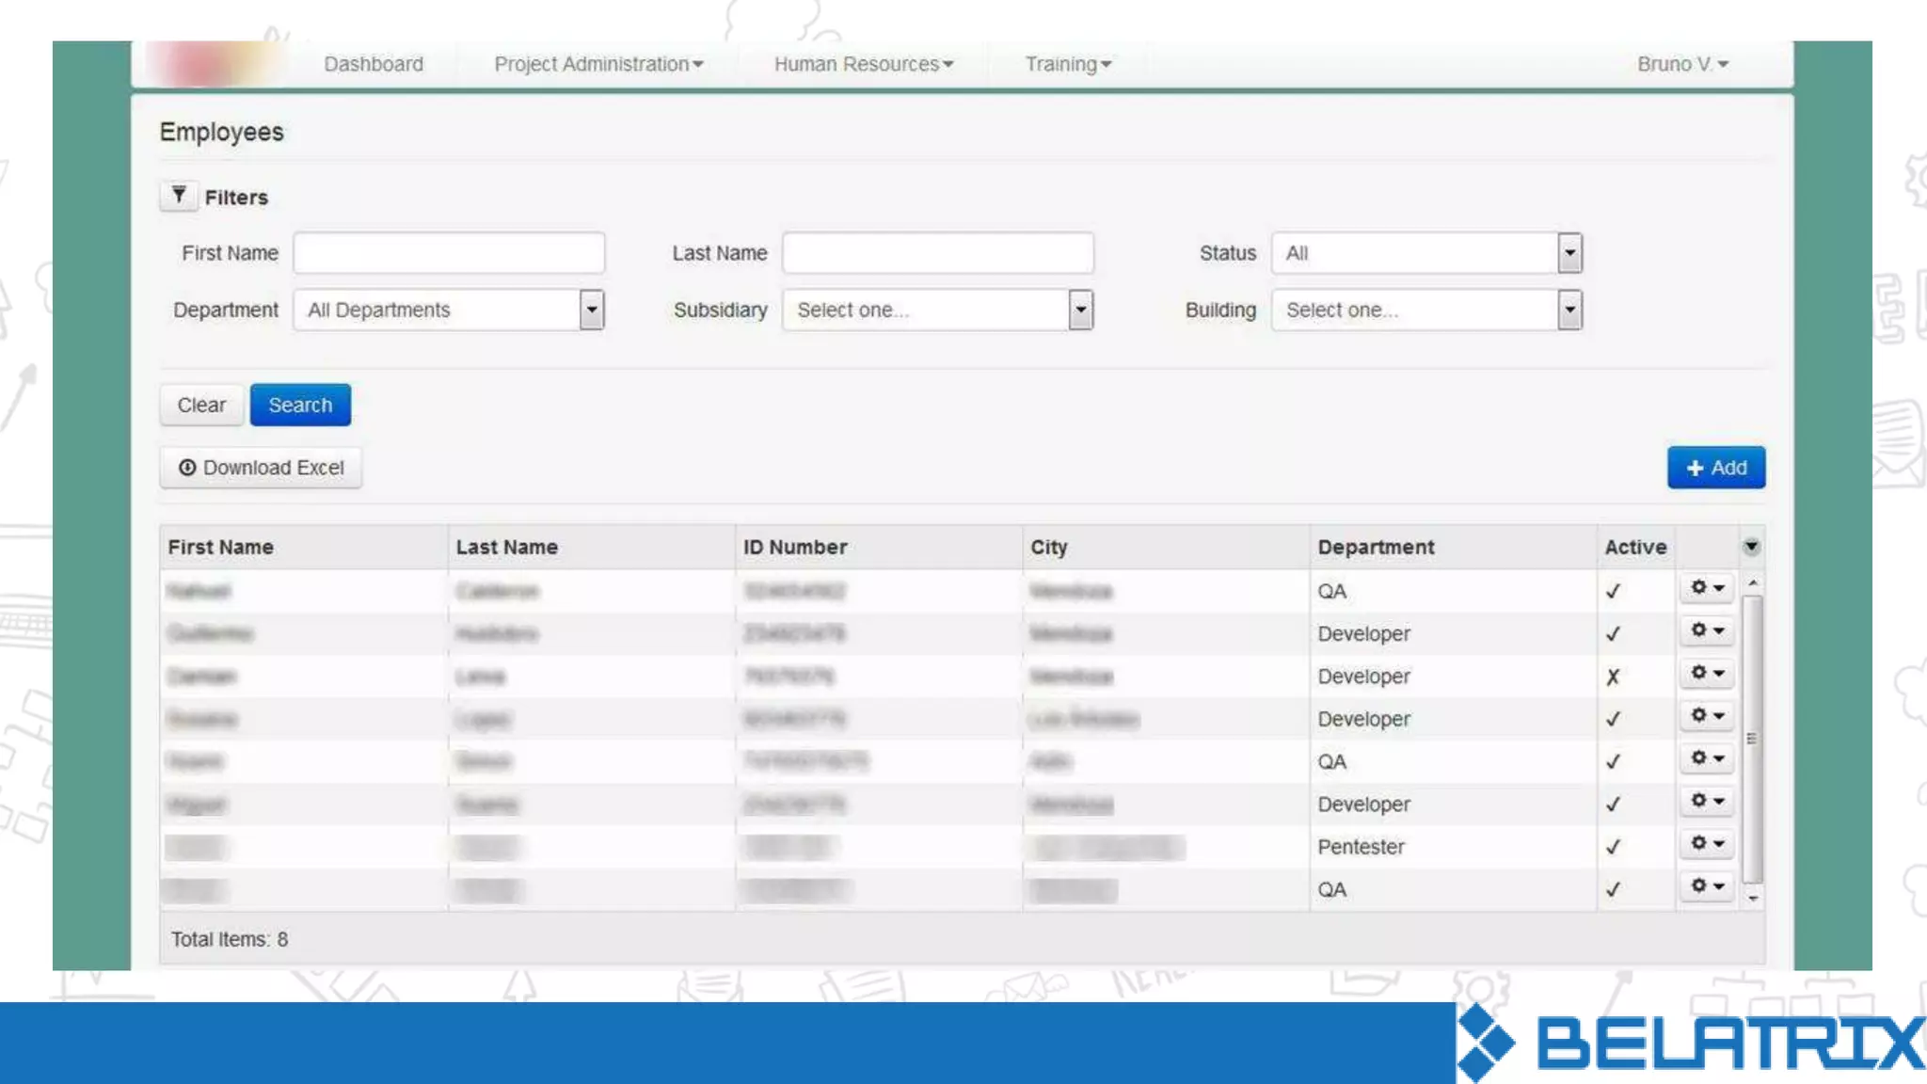Click the column options arrow icon in table header
This screenshot has width=1927, height=1084.
click(1751, 547)
